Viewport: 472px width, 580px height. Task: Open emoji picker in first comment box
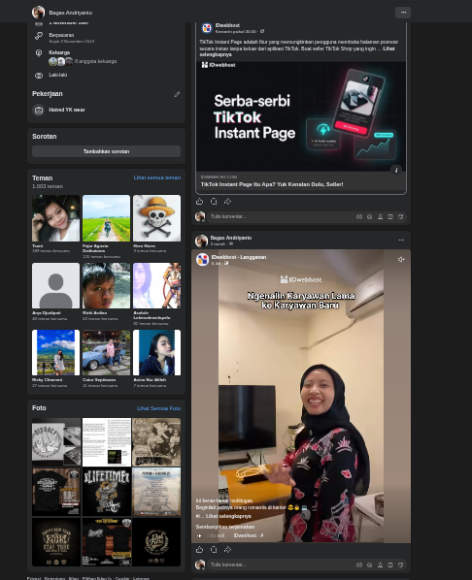tap(369, 216)
